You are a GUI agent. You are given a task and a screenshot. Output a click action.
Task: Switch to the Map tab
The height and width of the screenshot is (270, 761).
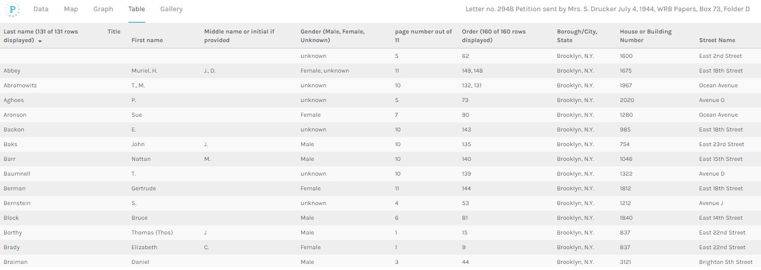71,9
